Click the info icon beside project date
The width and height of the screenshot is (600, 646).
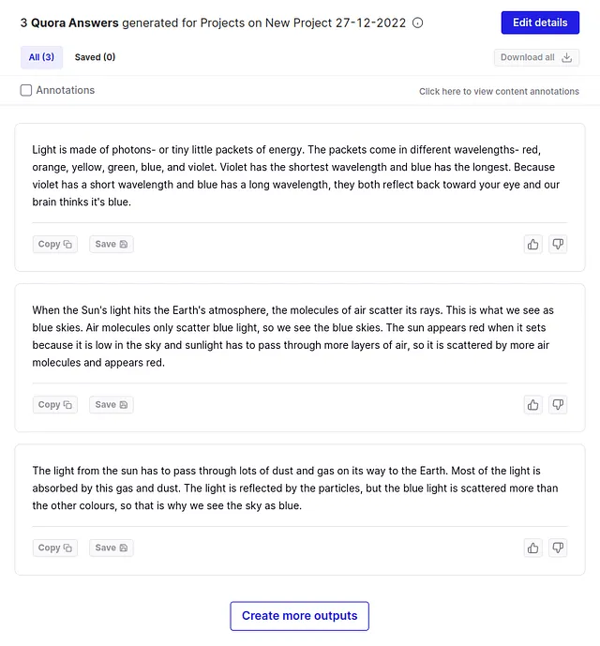[x=417, y=23]
